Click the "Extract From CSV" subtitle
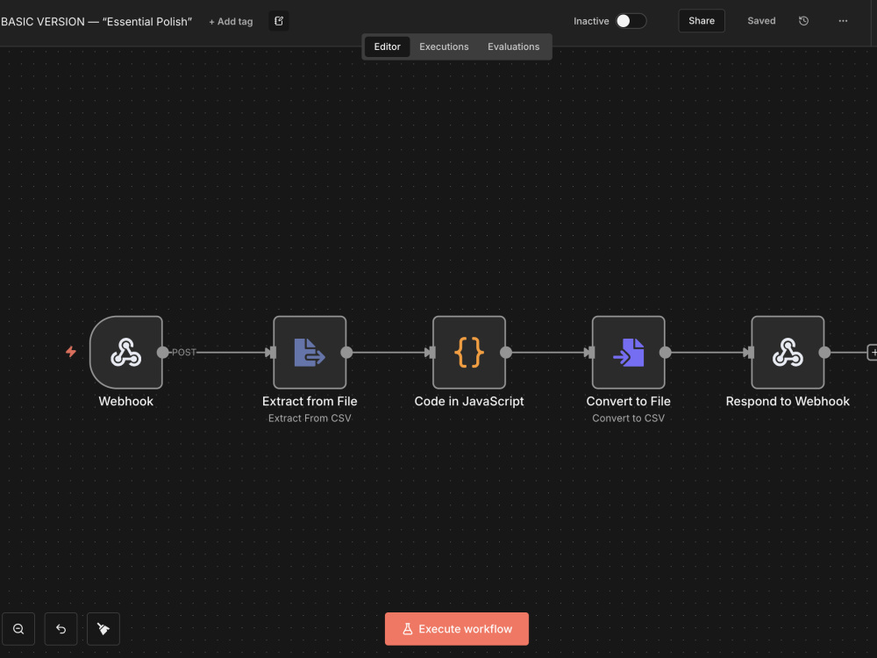The image size is (877, 658). point(310,418)
